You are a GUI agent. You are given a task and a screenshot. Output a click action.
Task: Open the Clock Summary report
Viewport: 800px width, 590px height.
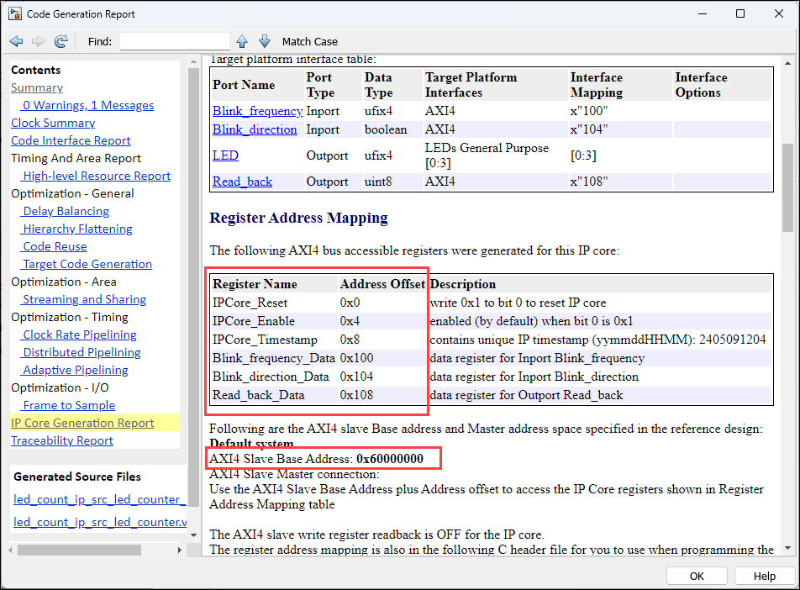(x=52, y=123)
